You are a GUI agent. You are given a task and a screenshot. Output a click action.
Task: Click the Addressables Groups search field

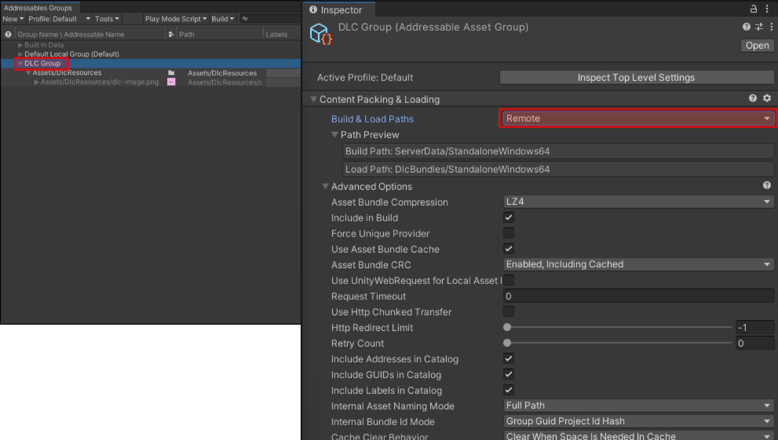click(270, 19)
